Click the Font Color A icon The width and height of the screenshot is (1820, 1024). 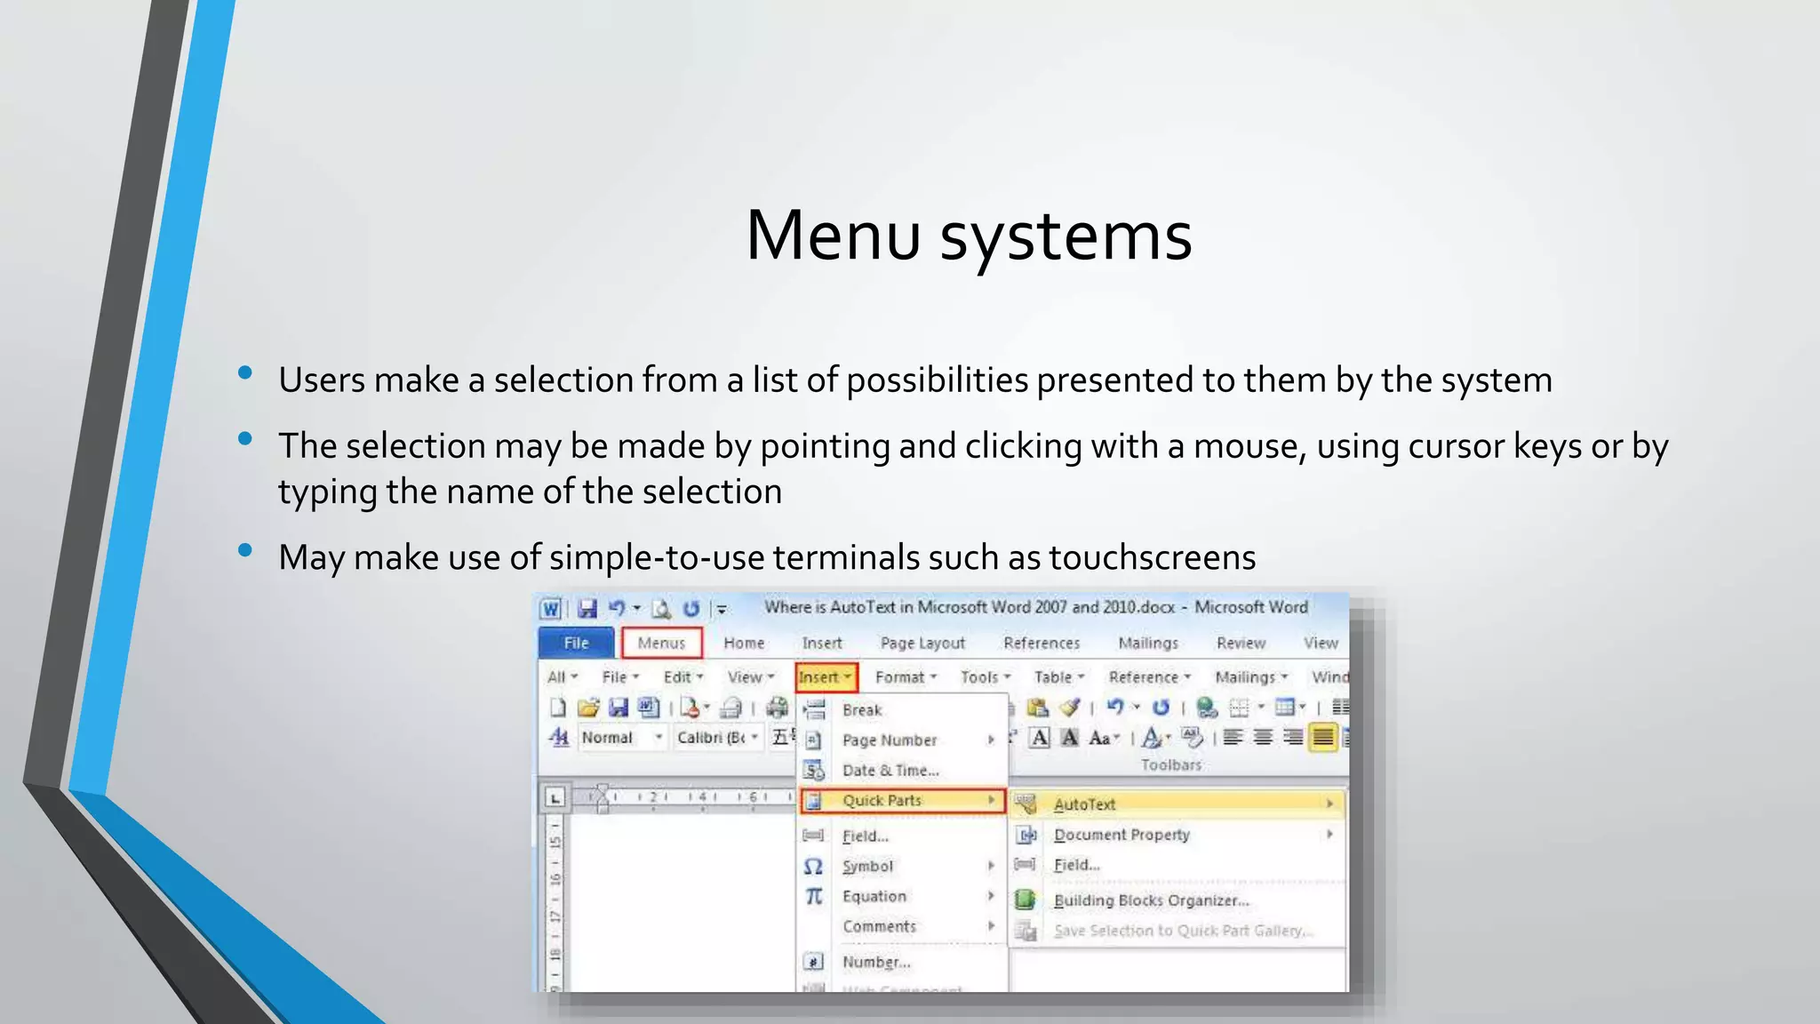coord(1152,738)
